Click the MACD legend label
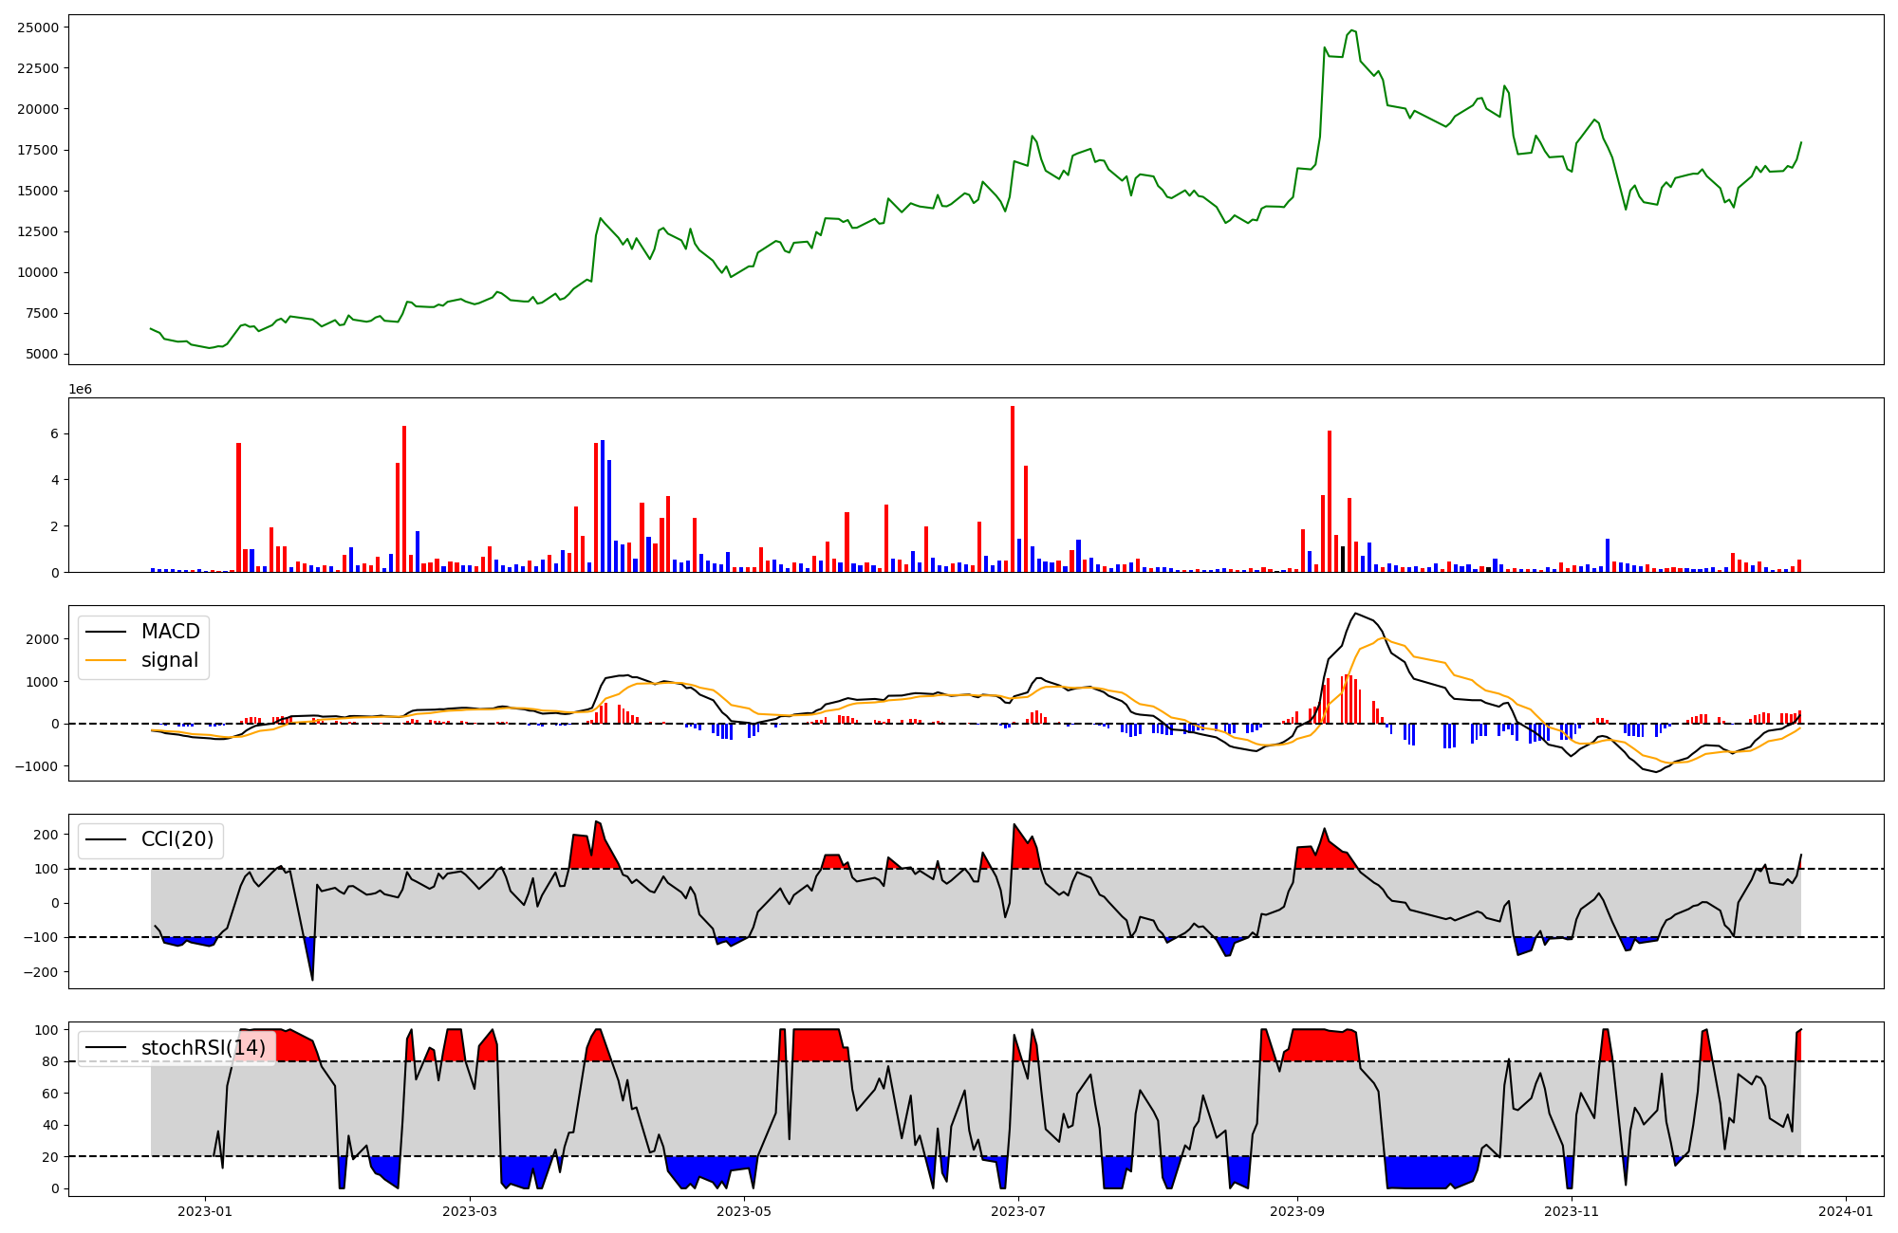 coord(170,632)
